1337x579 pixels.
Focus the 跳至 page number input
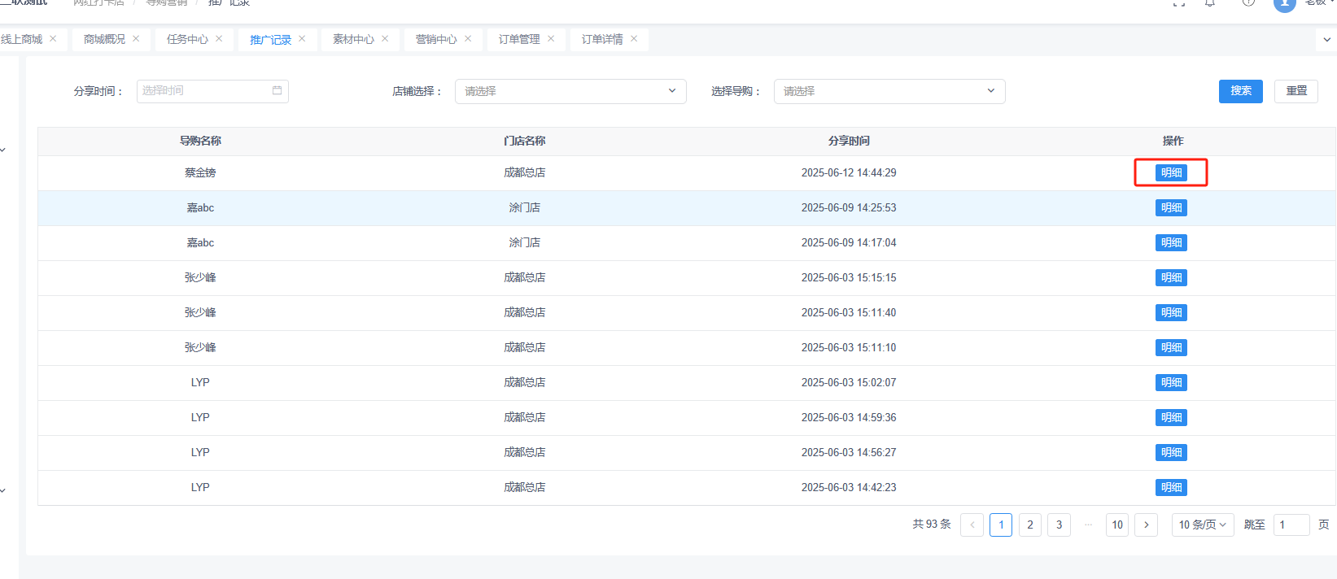pos(1291,525)
